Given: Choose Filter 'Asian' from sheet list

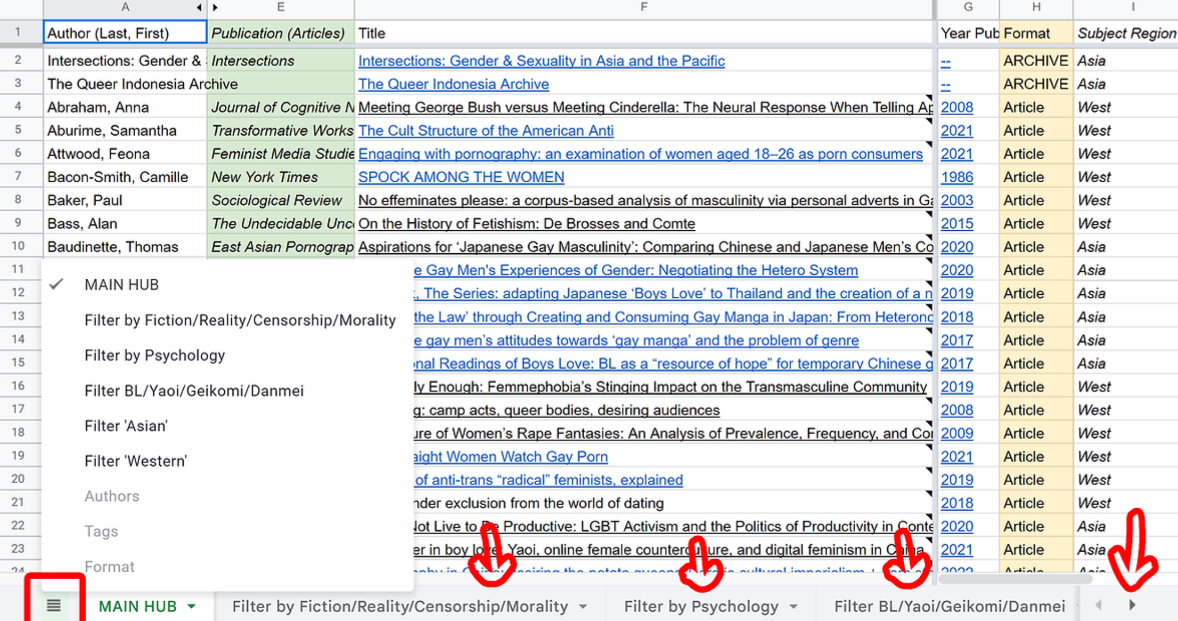Looking at the screenshot, I should click(126, 426).
